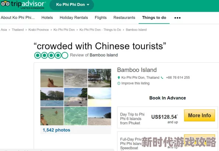Click the Bamboo Island review link

(104, 55)
